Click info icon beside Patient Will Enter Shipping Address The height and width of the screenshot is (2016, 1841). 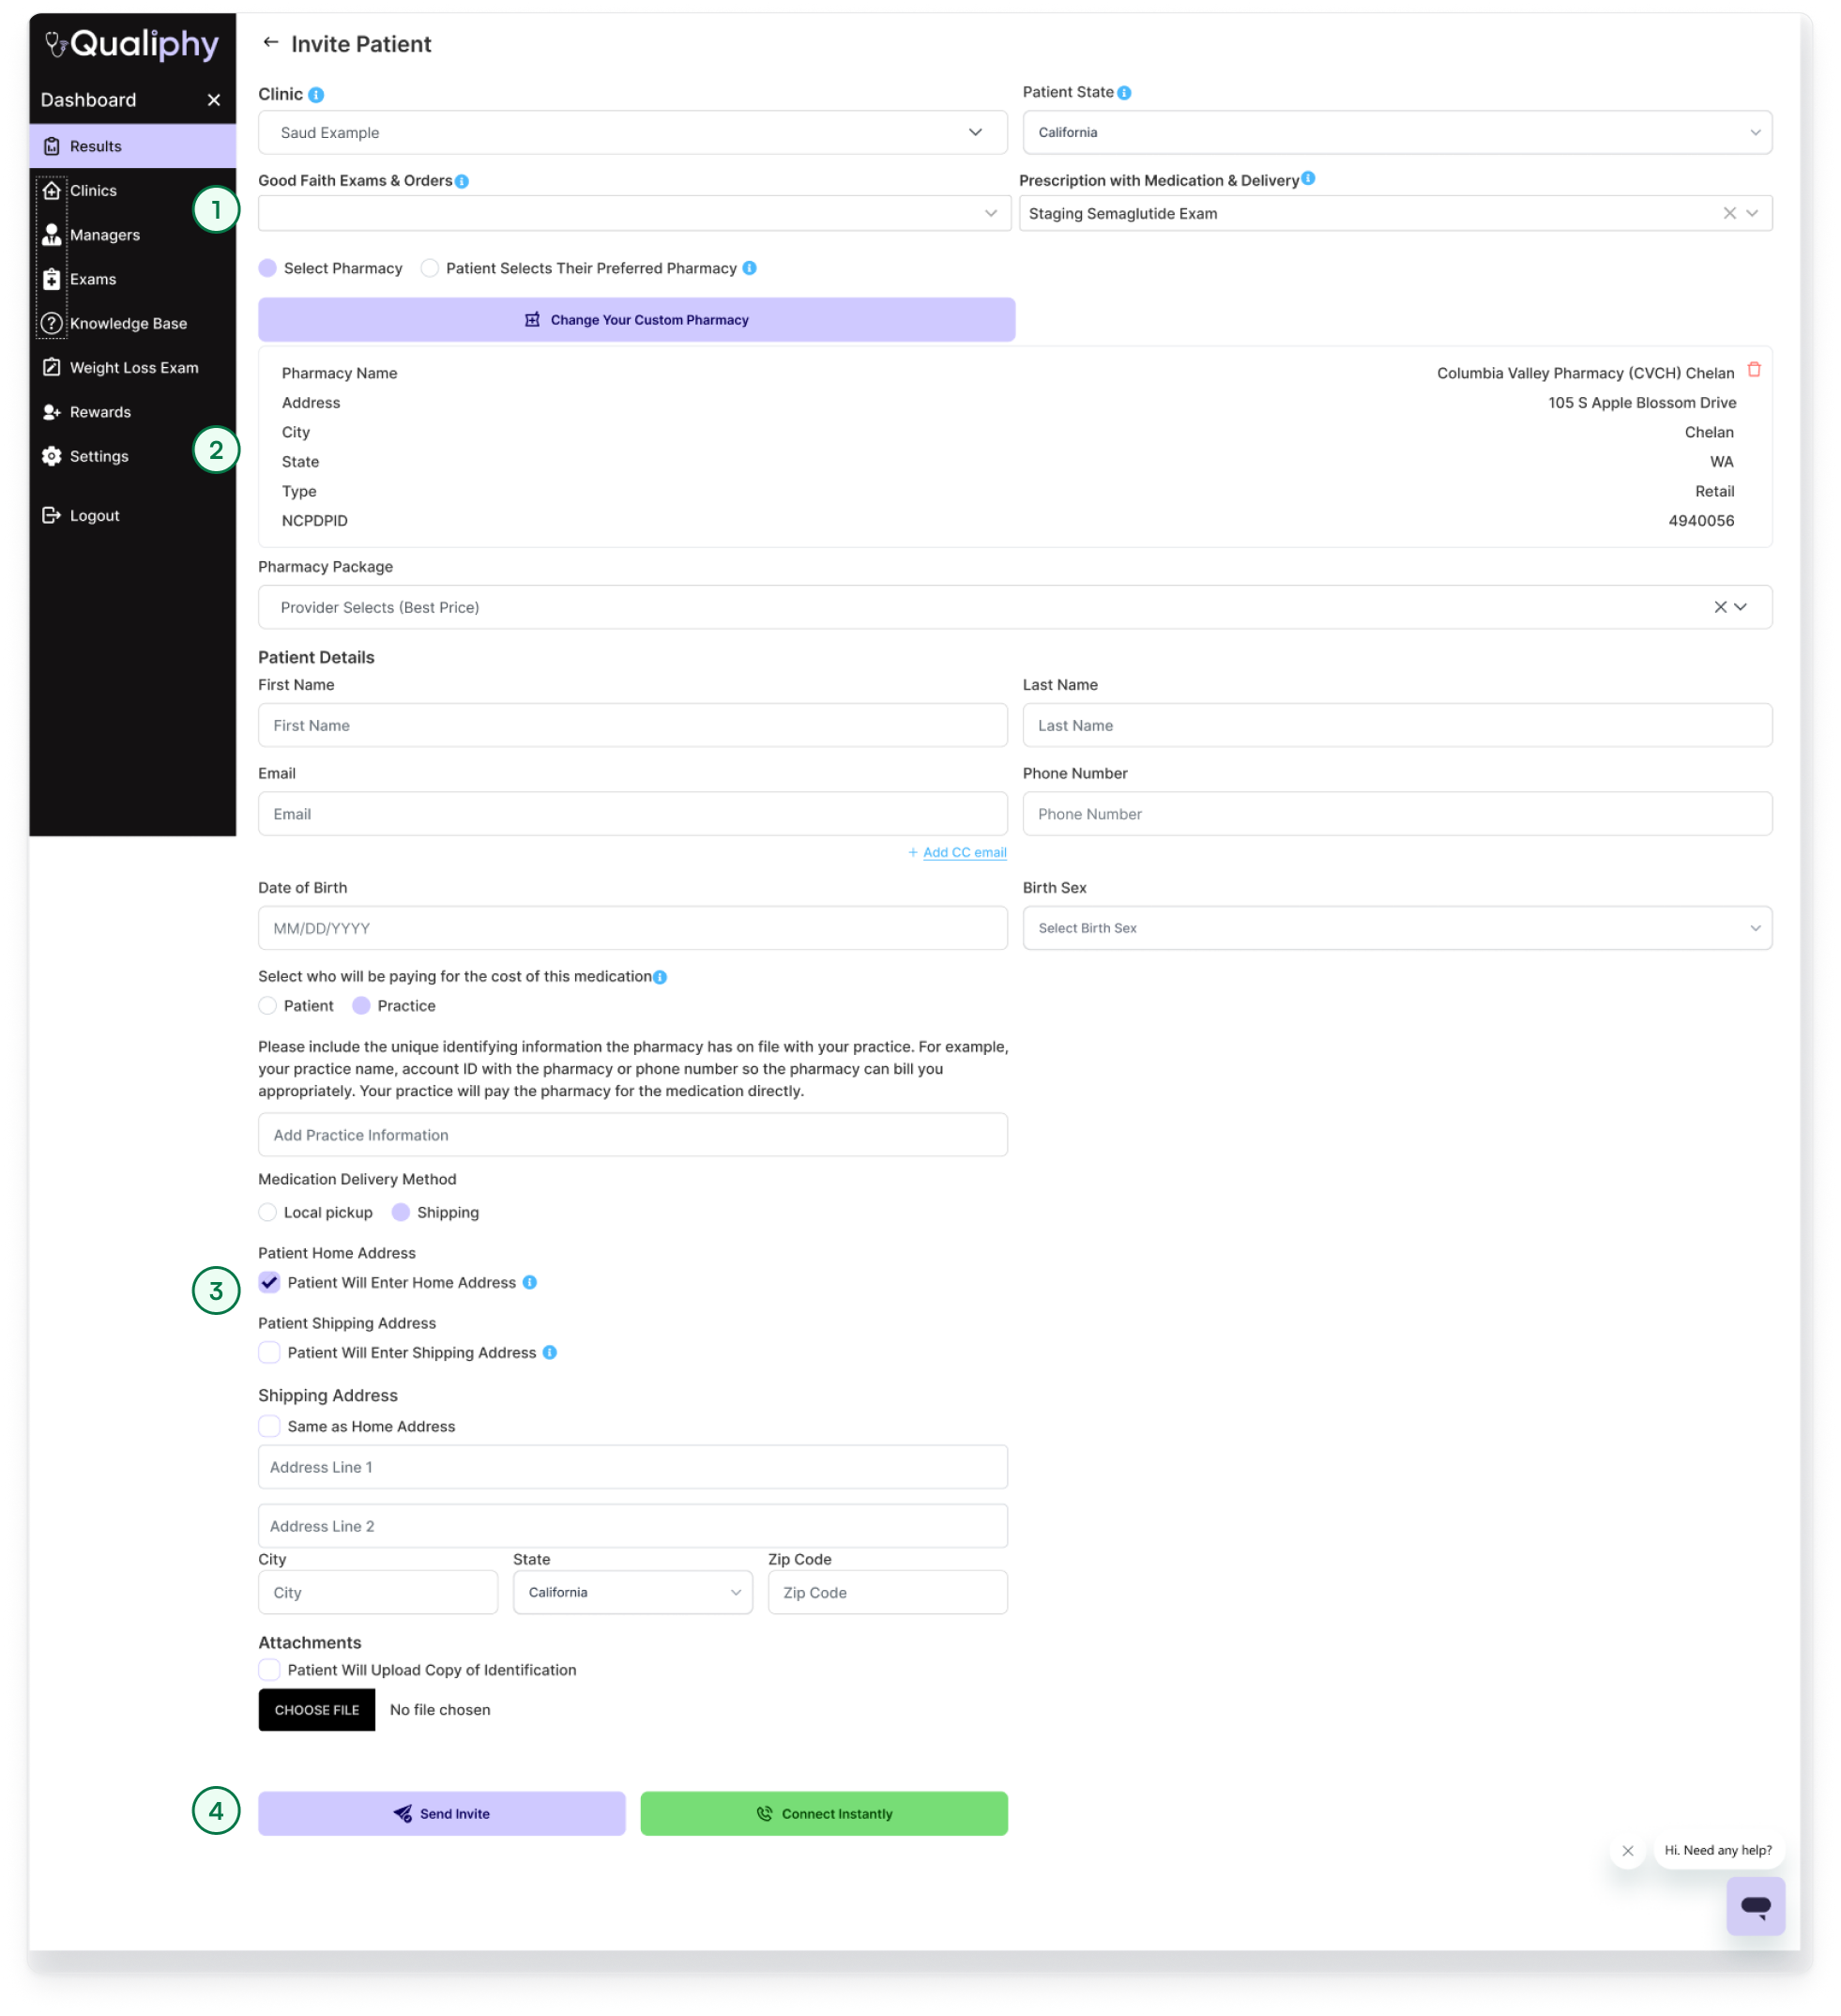pos(550,1352)
